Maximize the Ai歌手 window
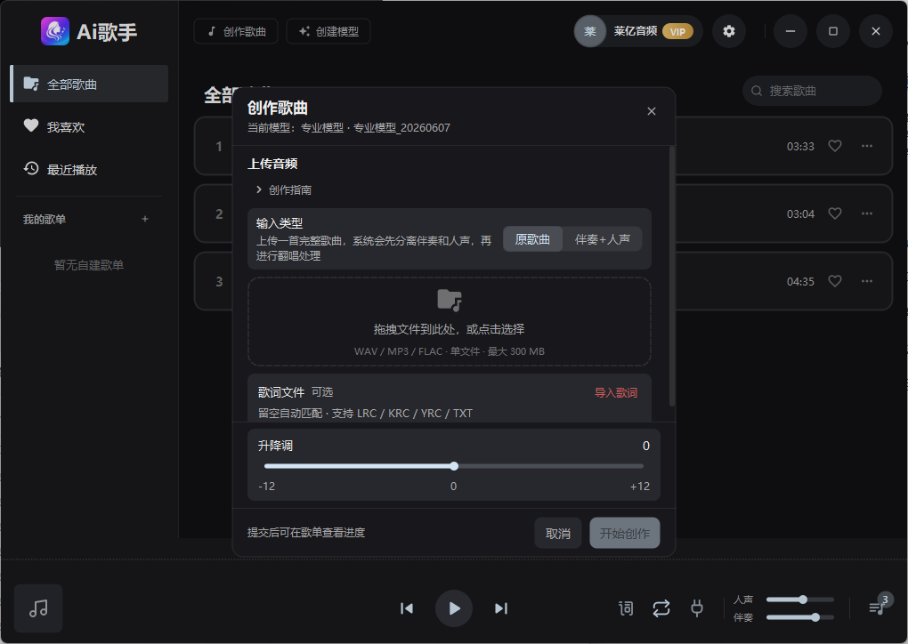Image resolution: width=908 pixels, height=644 pixels. tap(833, 31)
